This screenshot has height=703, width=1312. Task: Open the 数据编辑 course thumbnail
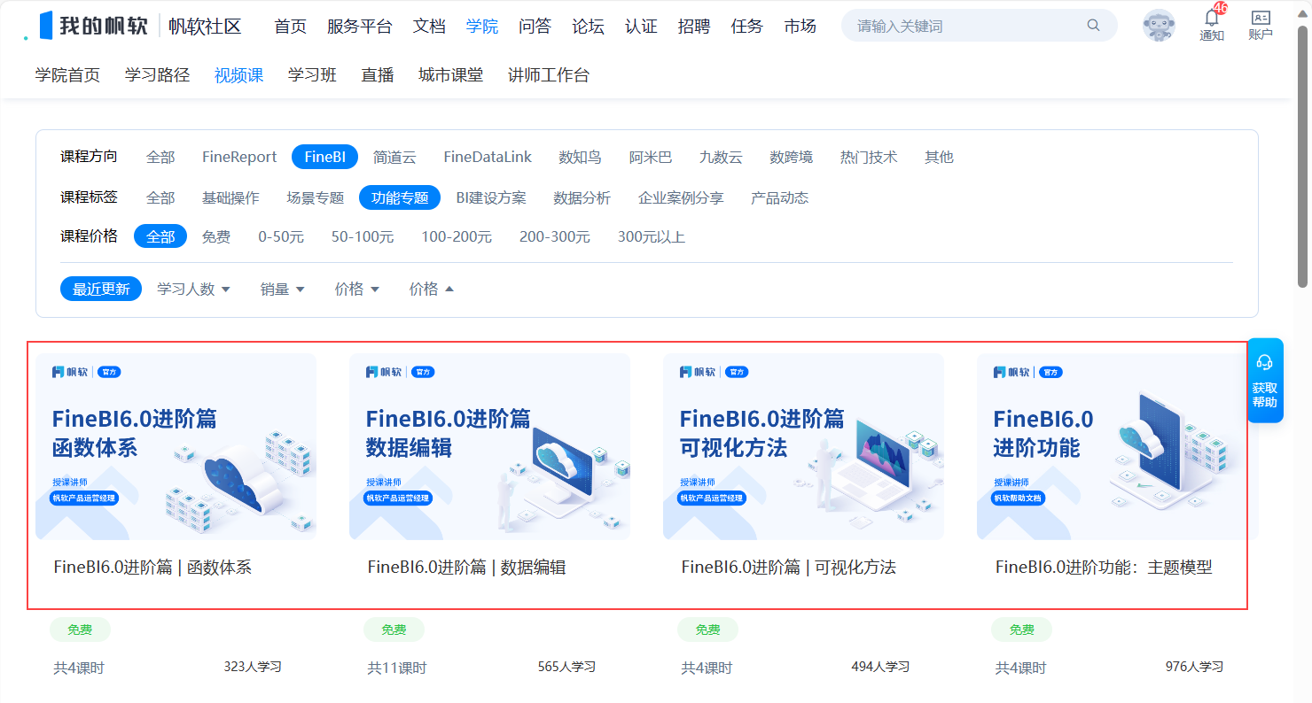coord(489,446)
